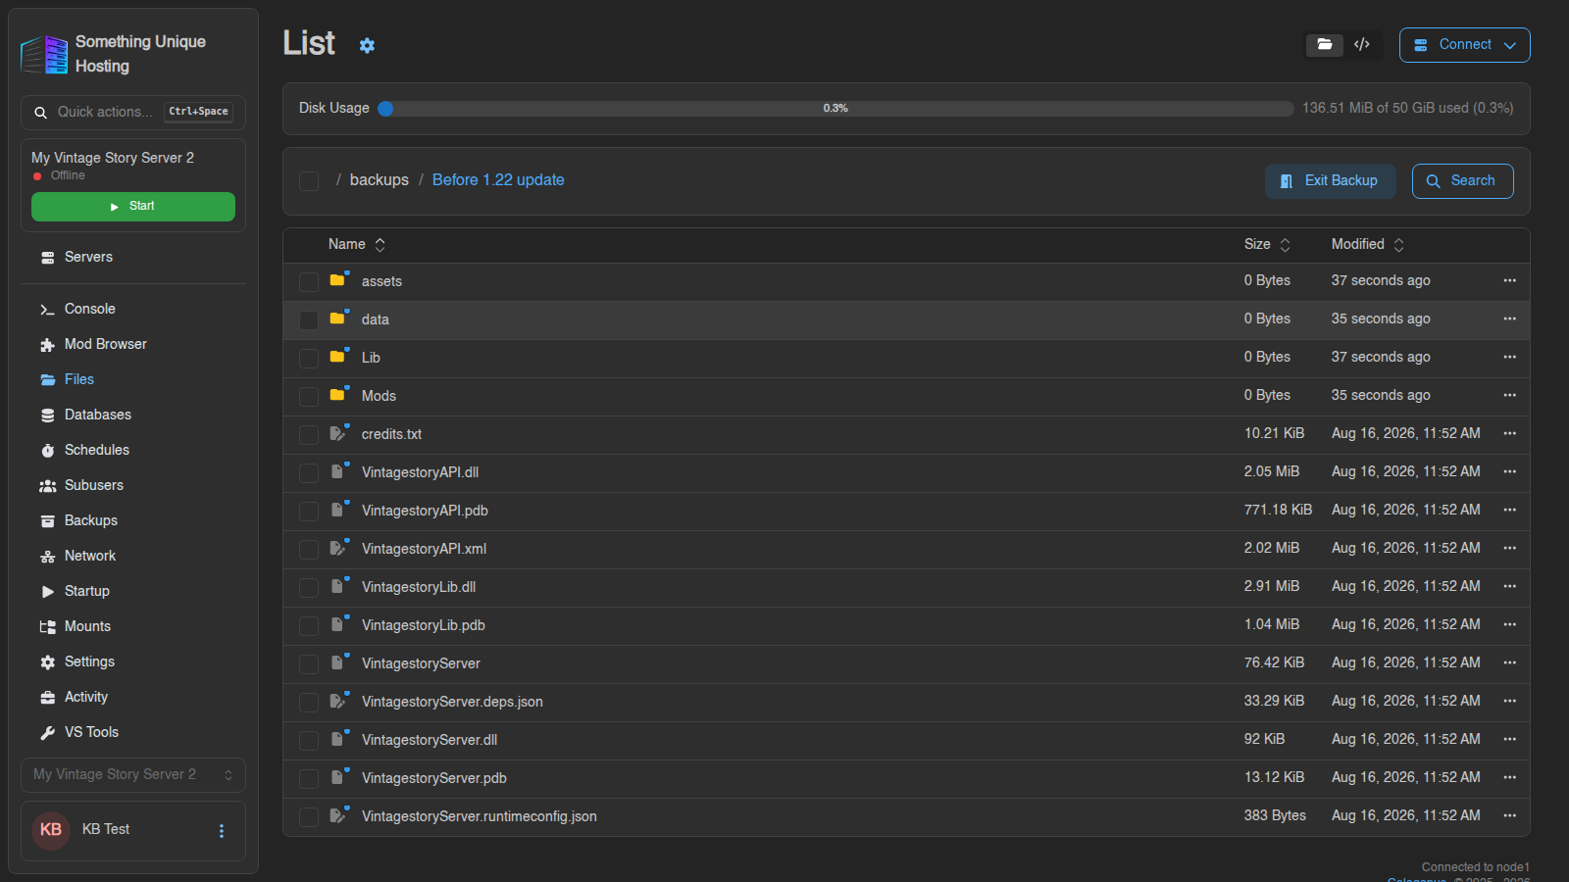Check the credits.txt checkbox
Screen dimensions: 1569x882
pos(309,435)
